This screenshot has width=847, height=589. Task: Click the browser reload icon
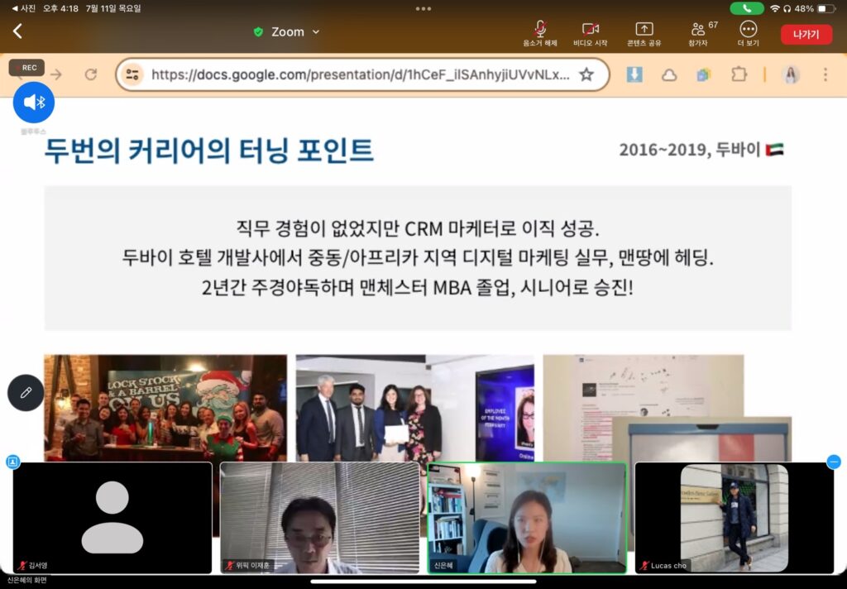click(x=91, y=74)
